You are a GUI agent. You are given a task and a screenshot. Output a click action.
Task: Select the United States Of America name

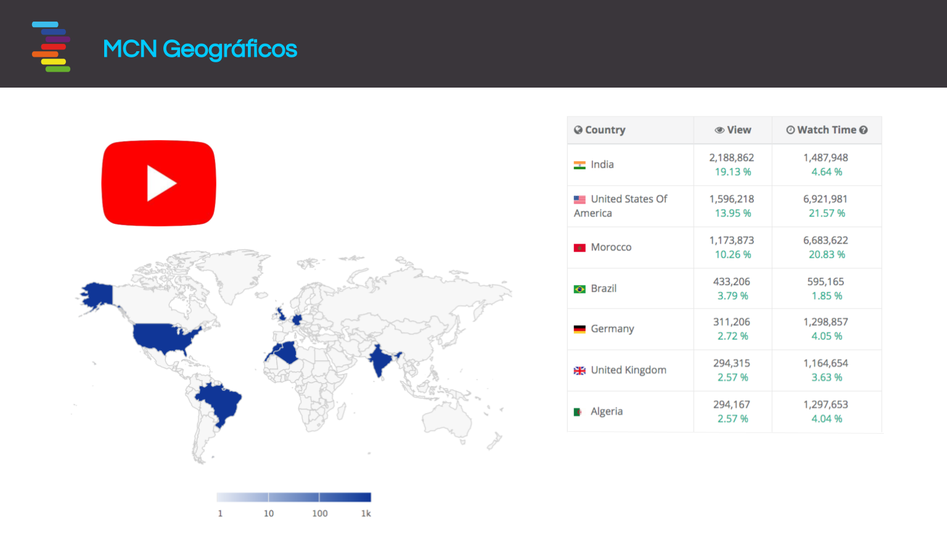click(620, 206)
